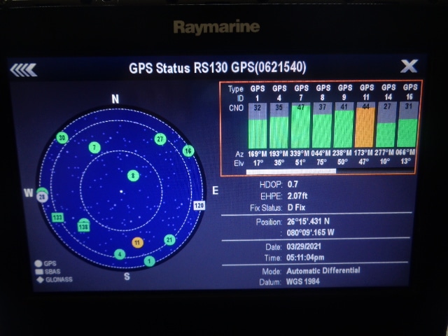Tap the Fix Status value D Fix
This screenshot has height=336, width=448.
click(296, 207)
